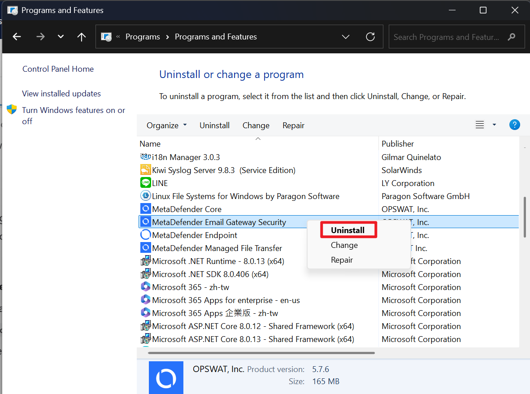This screenshot has width=530, height=394.
Task: Select the Microsoft 365 - zh-tw icon
Action: [145, 286]
